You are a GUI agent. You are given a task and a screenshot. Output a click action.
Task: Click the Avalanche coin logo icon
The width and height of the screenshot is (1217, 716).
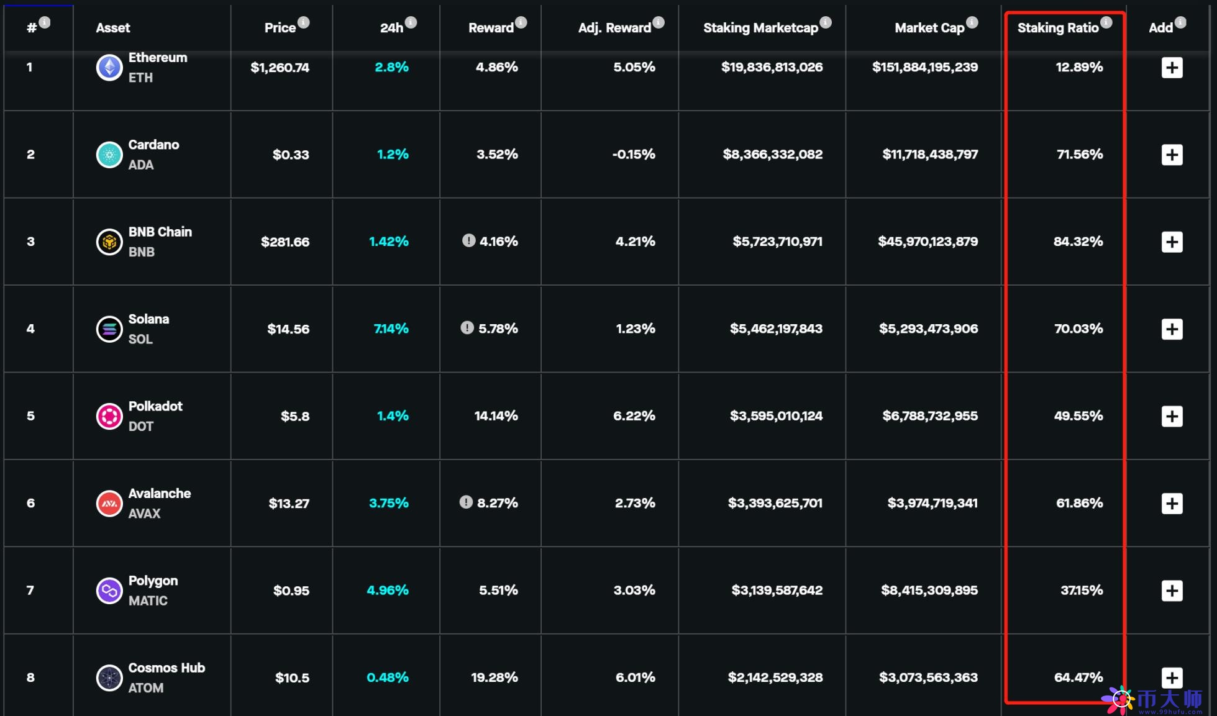coord(109,504)
